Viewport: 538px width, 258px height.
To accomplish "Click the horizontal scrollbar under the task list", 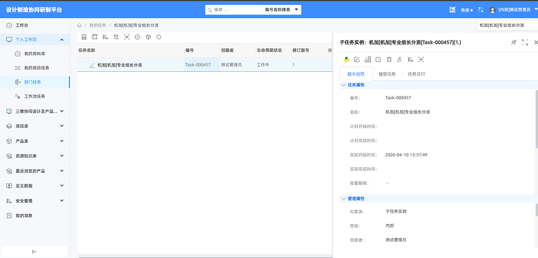I will (205, 256).
